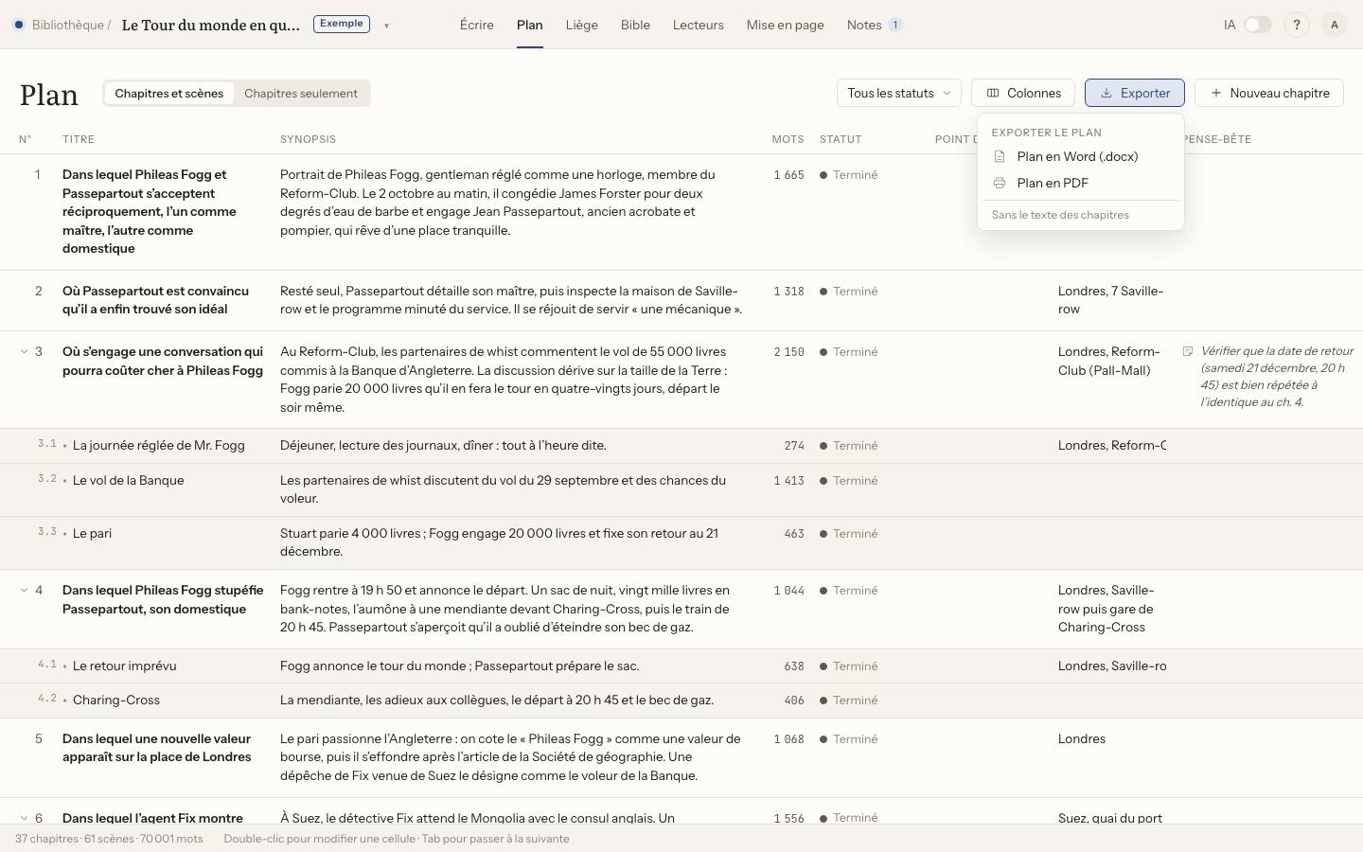The height and width of the screenshot is (852, 1363).
Task: Select scene 'Le pari' title
Action: tap(92, 533)
